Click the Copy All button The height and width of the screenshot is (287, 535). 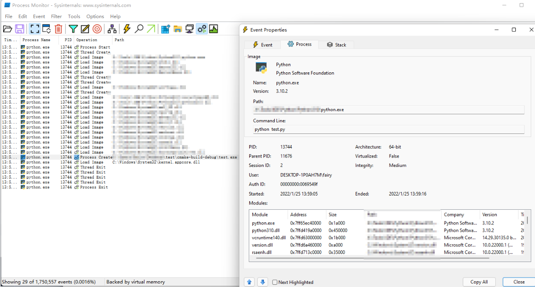[479, 282]
